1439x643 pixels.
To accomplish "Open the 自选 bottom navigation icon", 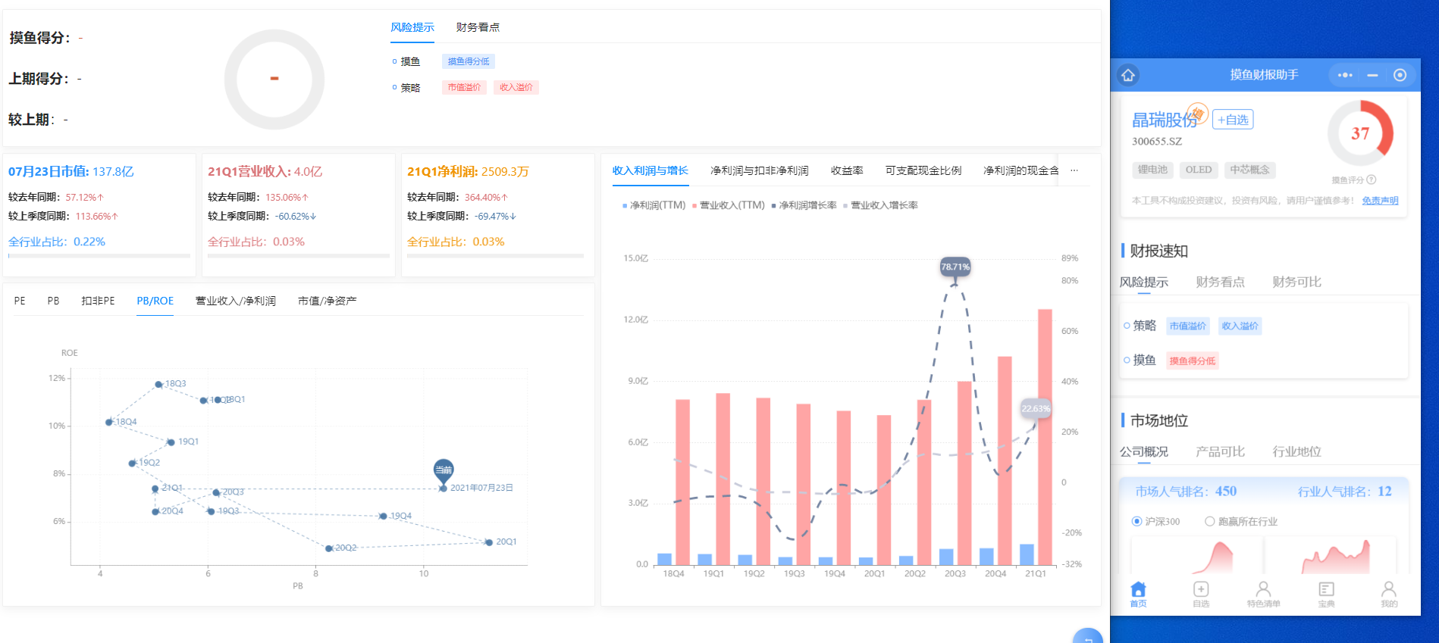I will (x=1201, y=595).
